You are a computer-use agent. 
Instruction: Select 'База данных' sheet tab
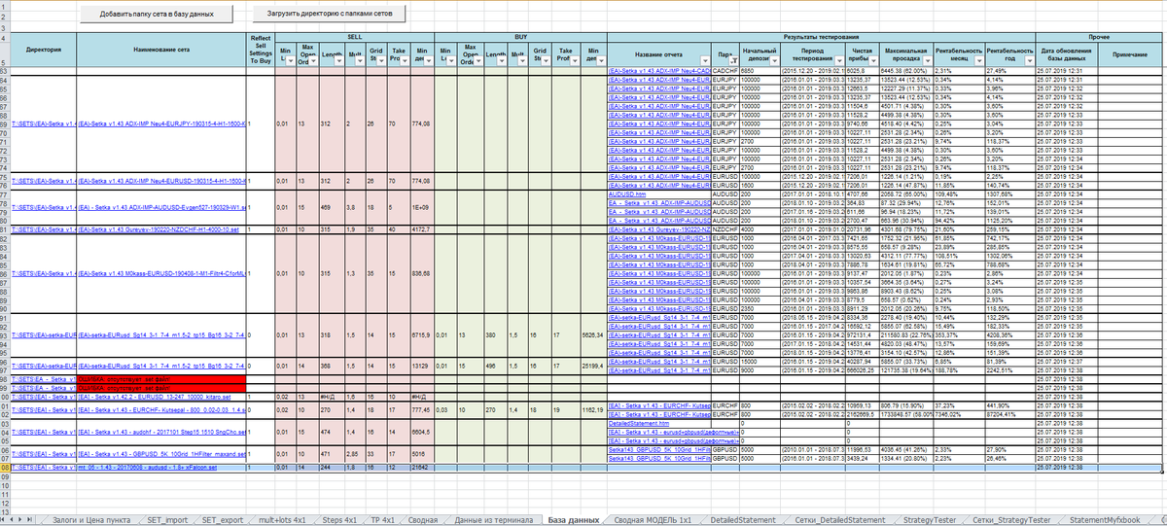click(x=574, y=520)
